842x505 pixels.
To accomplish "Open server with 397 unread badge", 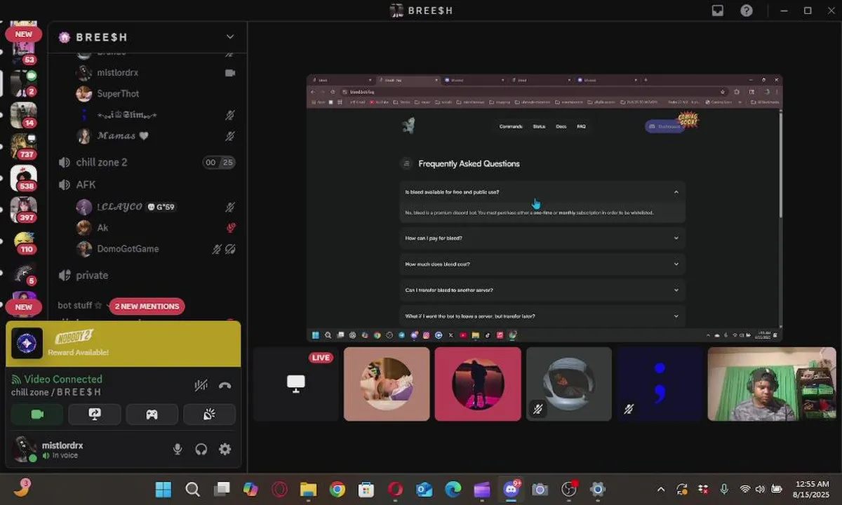I will (x=24, y=209).
